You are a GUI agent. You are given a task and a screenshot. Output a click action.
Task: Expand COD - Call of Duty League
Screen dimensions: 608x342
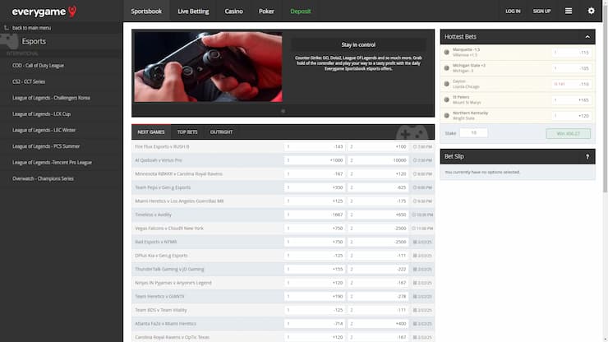(x=39, y=65)
